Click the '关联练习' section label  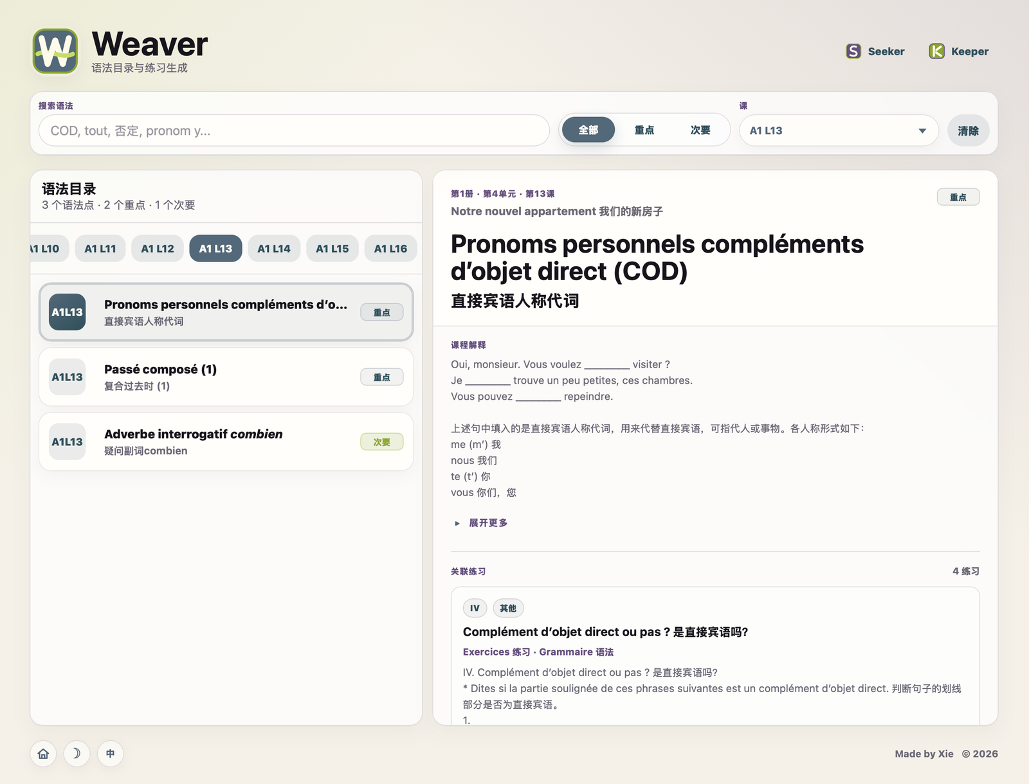pyautogui.click(x=468, y=571)
